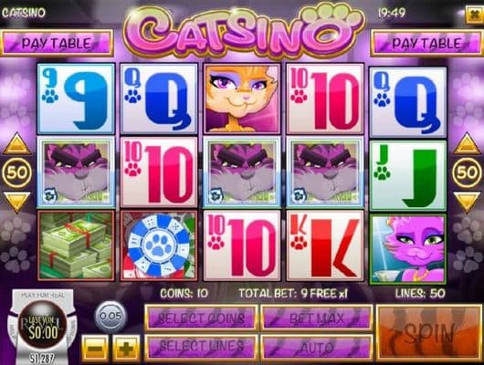The width and height of the screenshot is (484, 365).
Task: Click the stacks of cash symbol
Action: [x=76, y=245]
